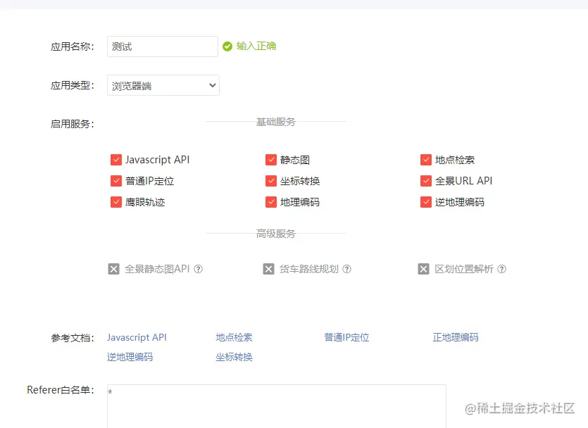
Task: Click the 基础服务 section heading
Action: tap(275, 122)
